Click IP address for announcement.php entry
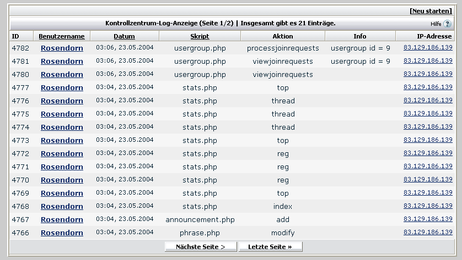 click(x=428, y=219)
